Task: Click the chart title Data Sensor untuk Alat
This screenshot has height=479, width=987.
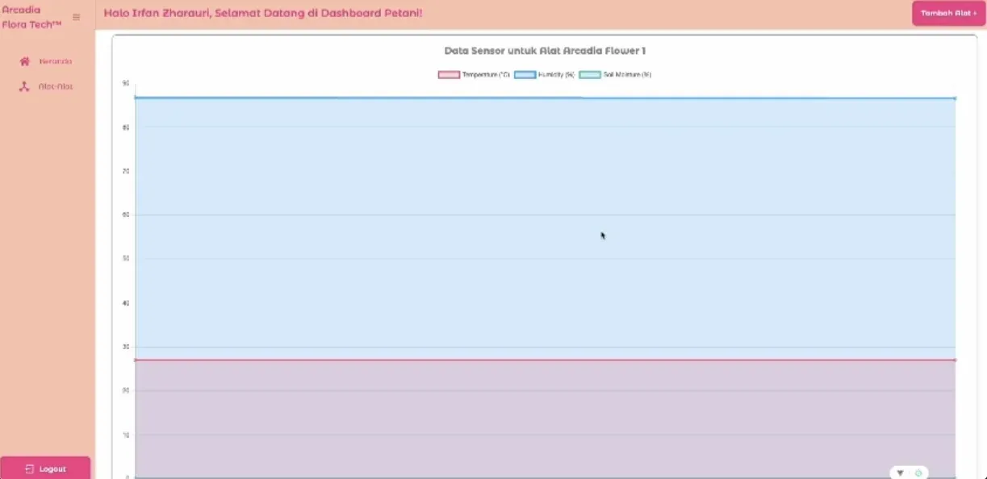Action: click(x=545, y=51)
